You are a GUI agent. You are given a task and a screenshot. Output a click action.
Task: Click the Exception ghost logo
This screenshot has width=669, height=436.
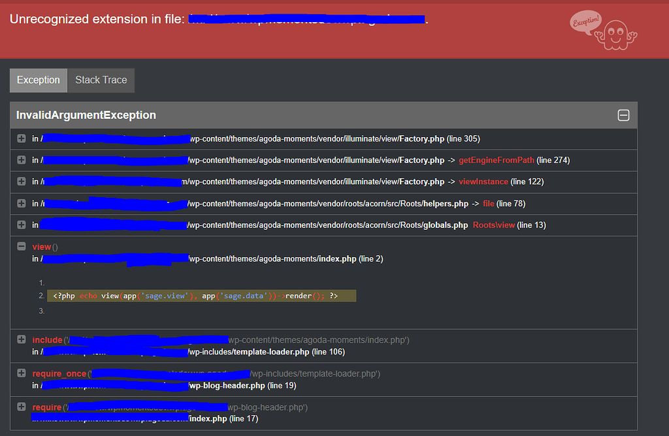click(x=603, y=30)
